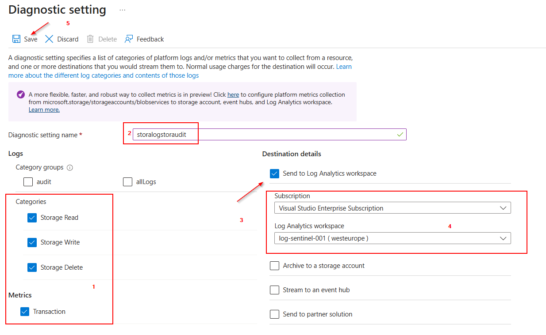Screen dimensions: 546x335
Task: Click the purple rocket preview icon
Action: [x=21, y=94]
